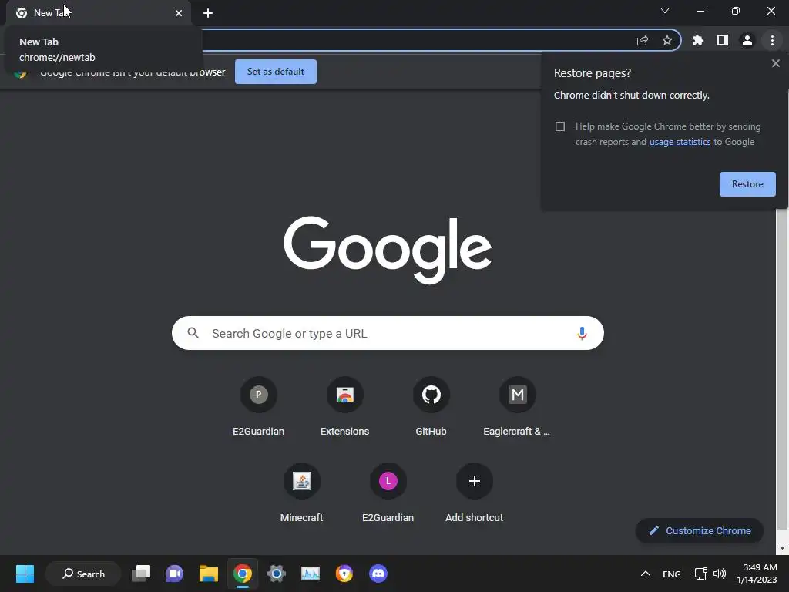The image size is (789, 592).
Task: Open the orange keyhole taskbar app
Action: point(344,573)
